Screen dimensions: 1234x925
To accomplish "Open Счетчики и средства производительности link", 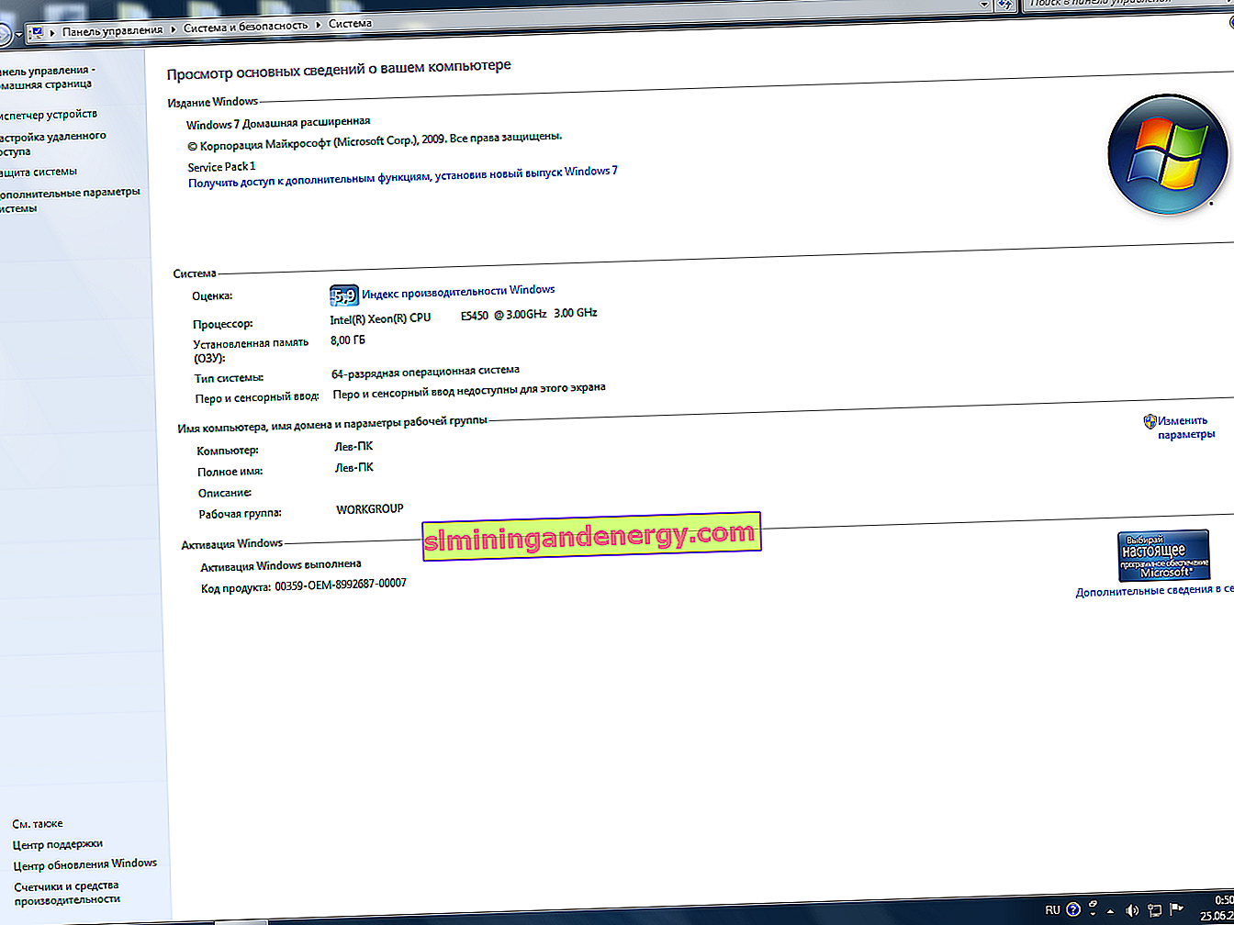I will pyautogui.click(x=67, y=893).
